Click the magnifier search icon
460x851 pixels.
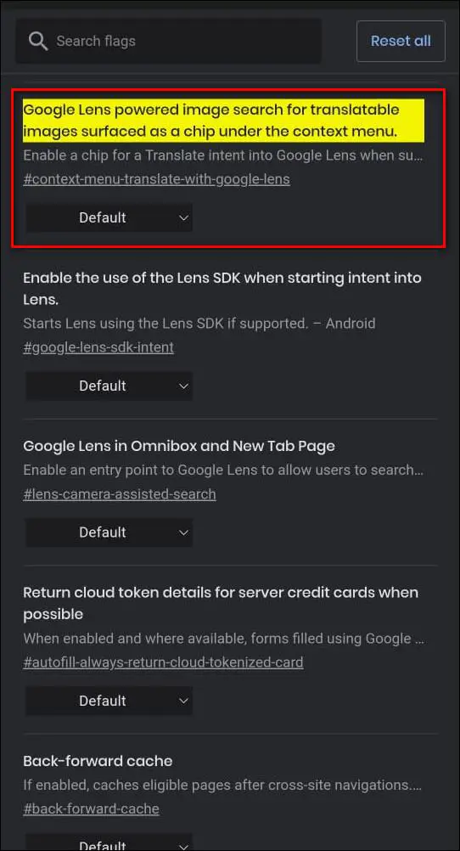pyautogui.click(x=38, y=42)
